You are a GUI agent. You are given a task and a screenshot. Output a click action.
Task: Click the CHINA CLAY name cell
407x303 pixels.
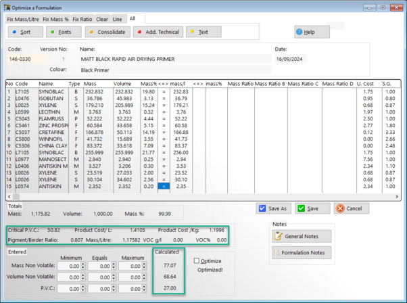(53, 145)
